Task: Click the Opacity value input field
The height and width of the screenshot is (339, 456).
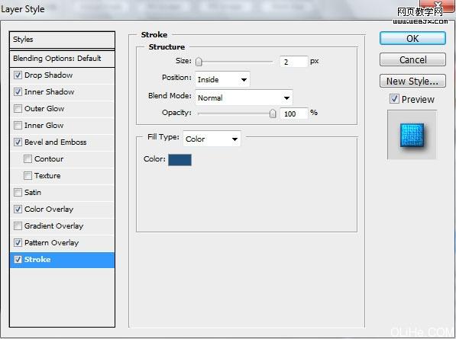Action: [293, 114]
